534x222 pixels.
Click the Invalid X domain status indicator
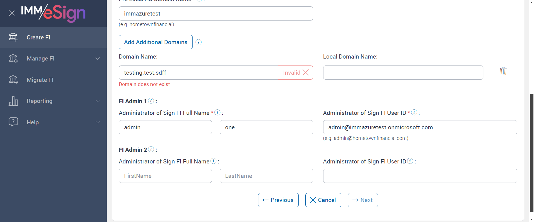coord(296,73)
